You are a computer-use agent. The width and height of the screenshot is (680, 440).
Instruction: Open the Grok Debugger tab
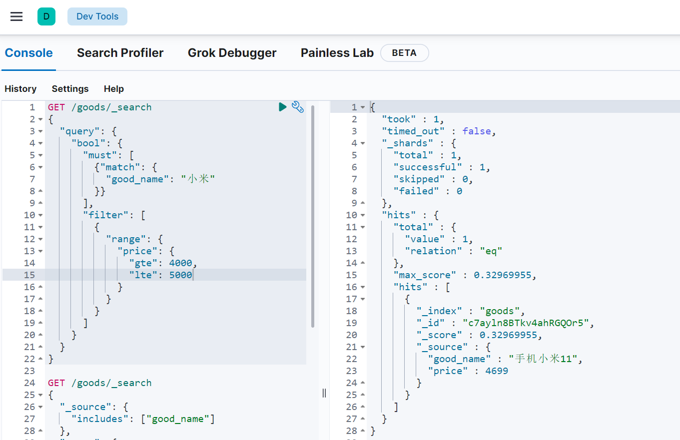[x=232, y=53]
